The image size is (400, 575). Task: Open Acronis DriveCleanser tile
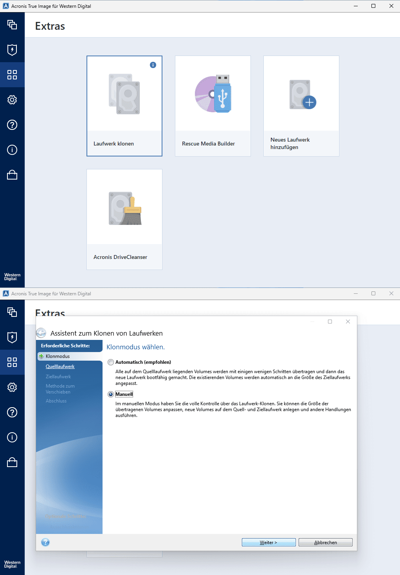(x=124, y=219)
